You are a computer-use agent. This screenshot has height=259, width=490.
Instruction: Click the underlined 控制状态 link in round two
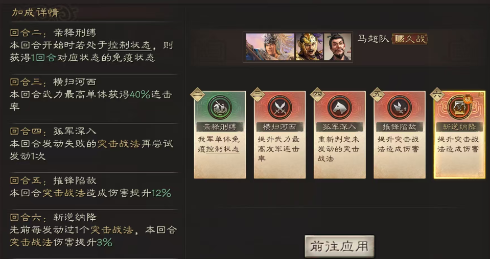[129, 45]
